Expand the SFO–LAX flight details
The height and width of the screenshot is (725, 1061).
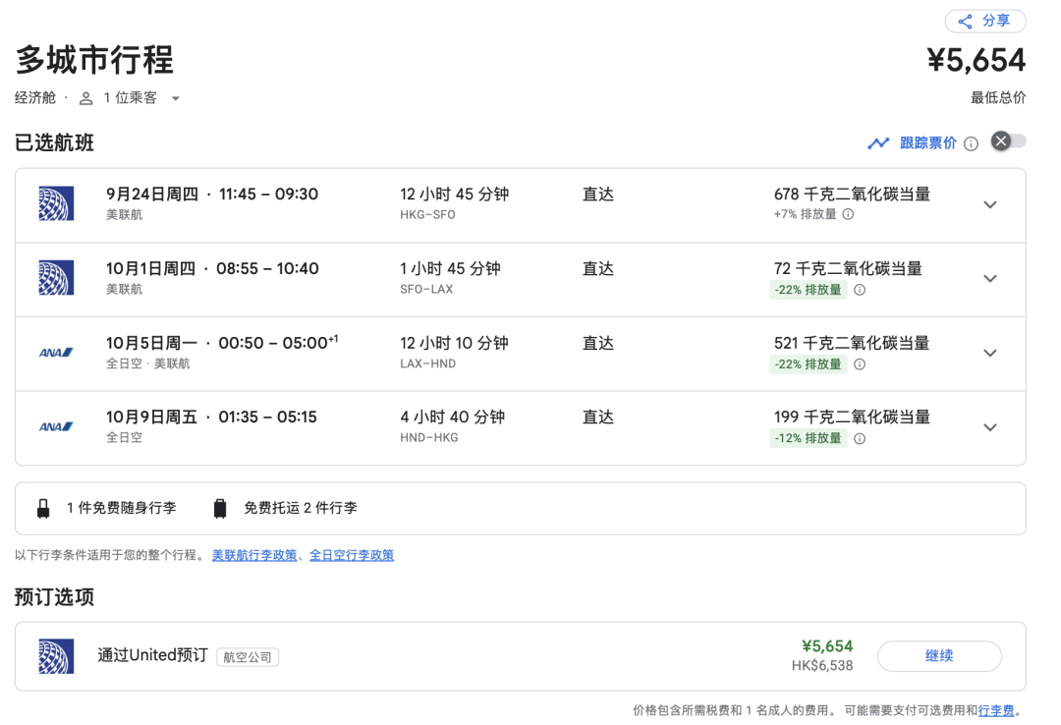click(x=990, y=279)
